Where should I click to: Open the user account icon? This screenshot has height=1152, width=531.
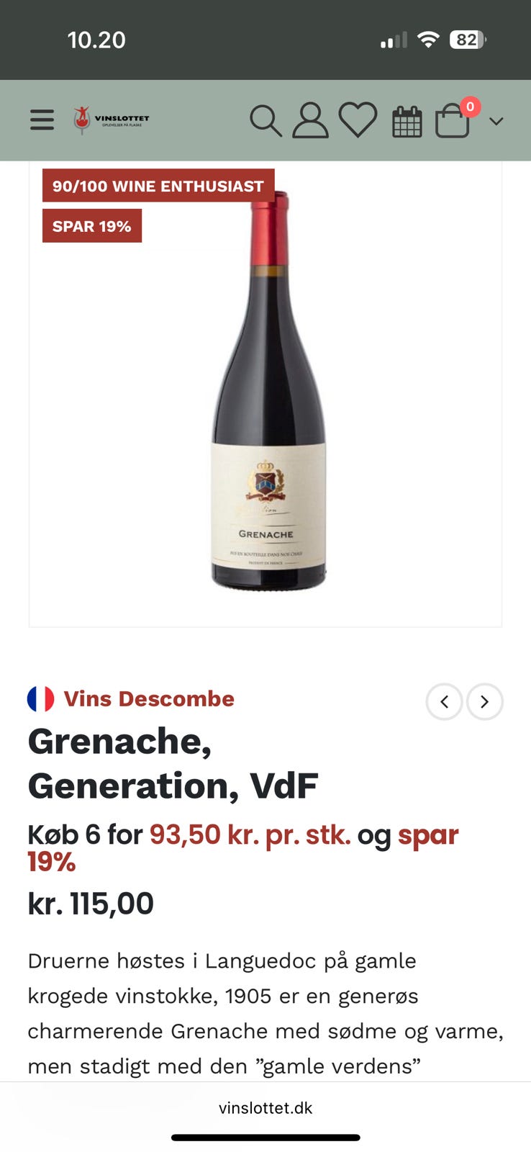click(310, 120)
